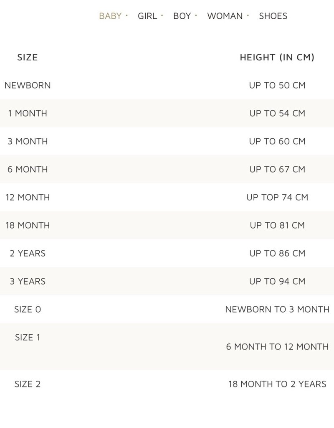Click the NEWBORN TO 3 MONTH height entry
Screen dimensions: 334x428
pyautogui.click(x=277, y=310)
